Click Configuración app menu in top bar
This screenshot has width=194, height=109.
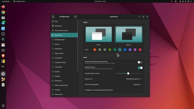pyautogui.click(x=19, y=1)
